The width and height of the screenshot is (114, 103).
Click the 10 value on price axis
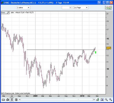pyautogui.click(x=108, y=69)
